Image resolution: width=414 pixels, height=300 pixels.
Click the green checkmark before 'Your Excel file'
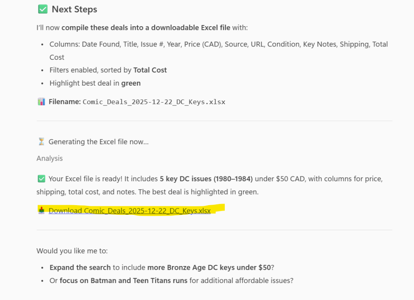pyautogui.click(x=41, y=178)
